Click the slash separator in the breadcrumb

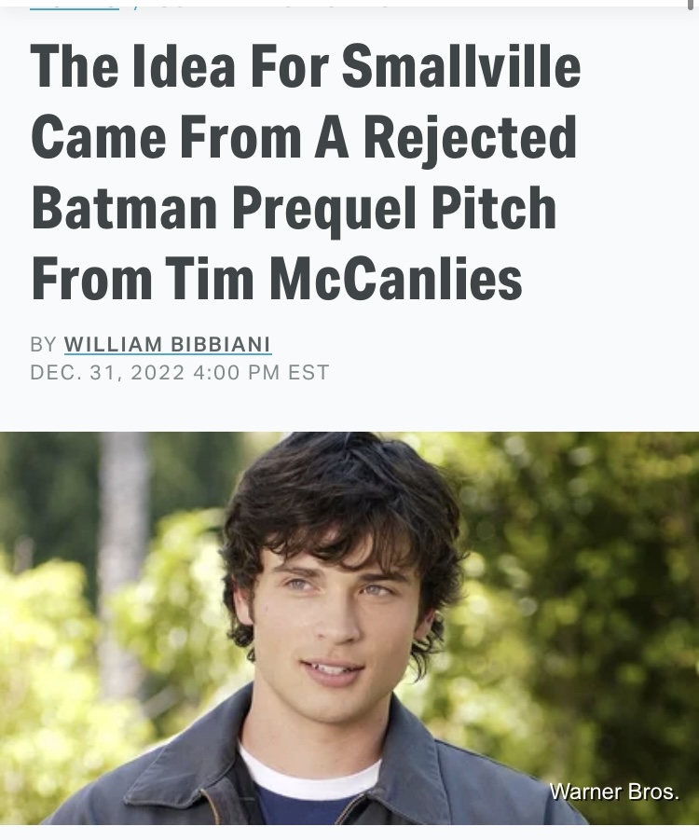pyautogui.click(x=137, y=7)
